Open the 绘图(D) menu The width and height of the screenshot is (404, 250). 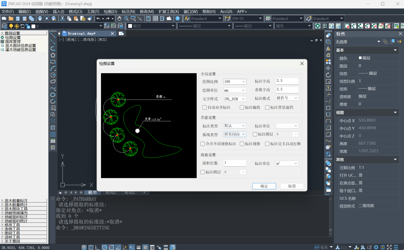tap(110, 11)
